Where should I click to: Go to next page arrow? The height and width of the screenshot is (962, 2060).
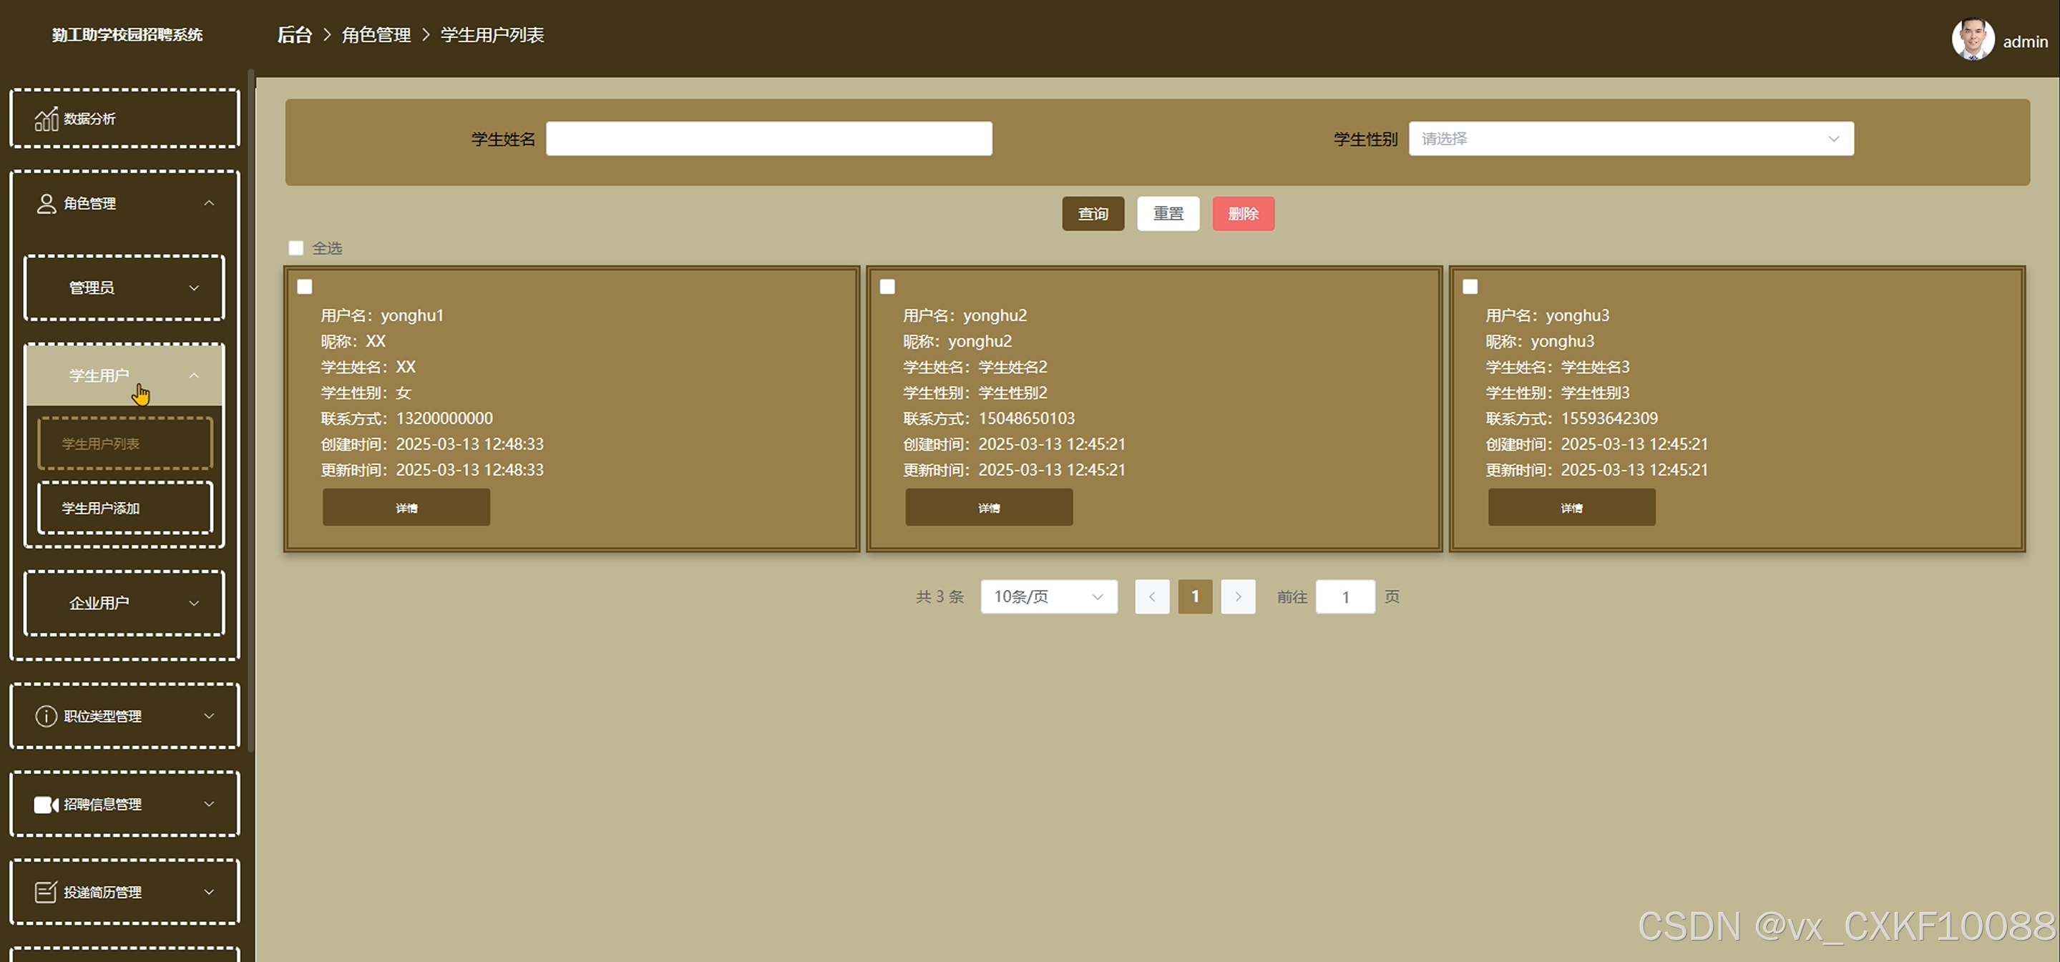[1238, 597]
